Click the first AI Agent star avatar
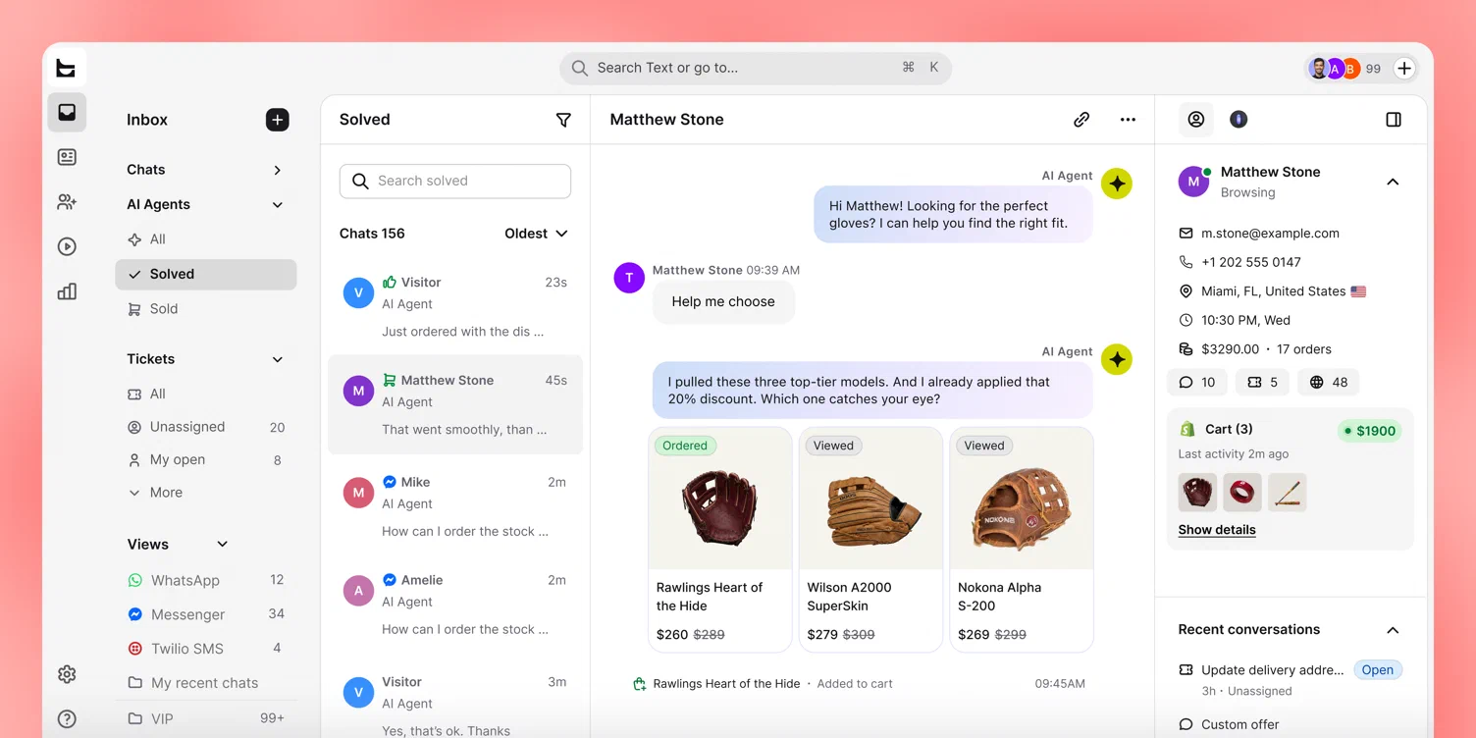This screenshot has height=738, width=1476. (x=1117, y=184)
